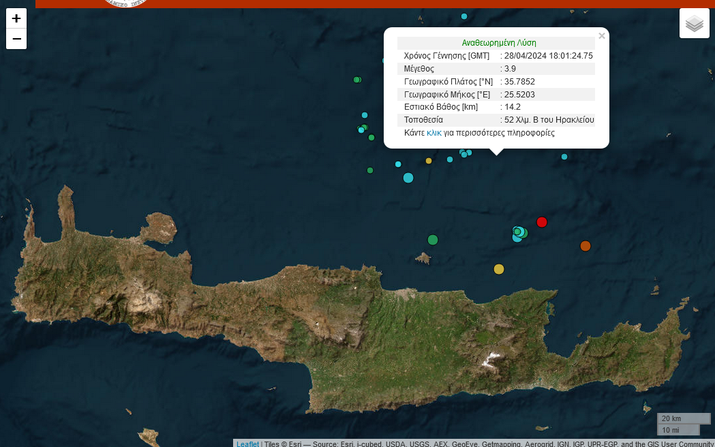Open the 'κλικ' more-information link
715x447 pixels.
click(434, 133)
